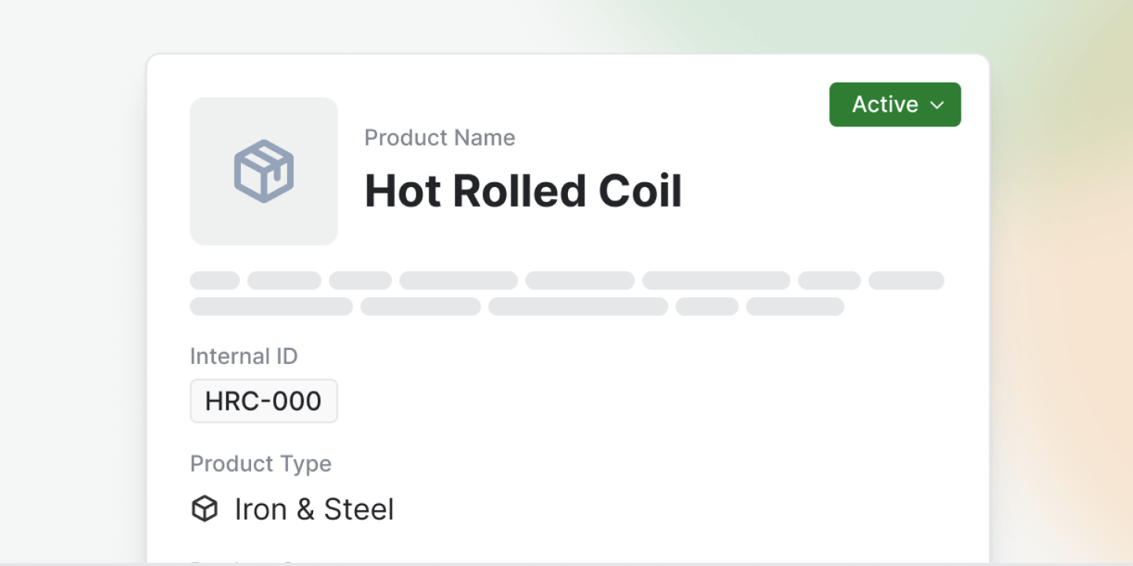This screenshot has width=1133, height=566.
Task: Select the longest placeholder bar in second row
Action: point(578,307)
